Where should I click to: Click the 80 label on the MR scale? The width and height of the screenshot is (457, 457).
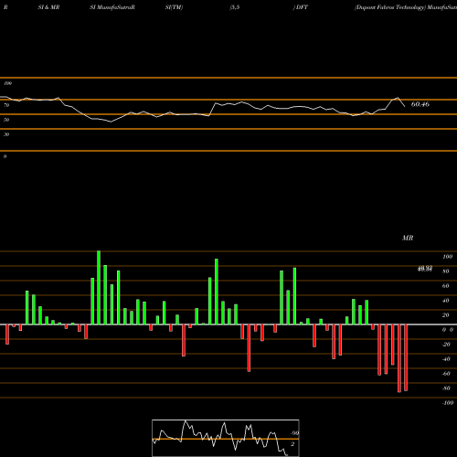[x=446, y=271]
